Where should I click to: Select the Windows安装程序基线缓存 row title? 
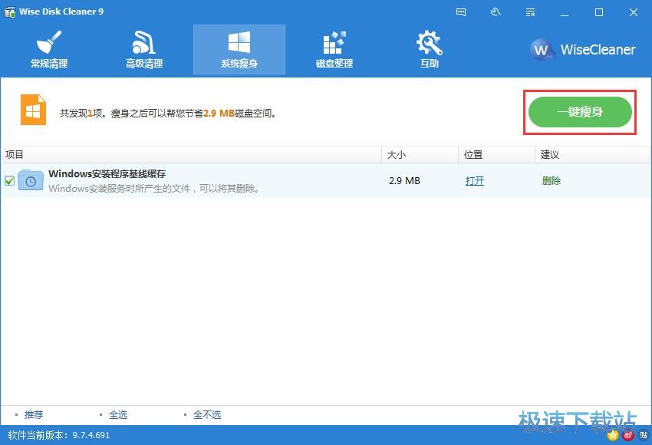click(107, 174)
